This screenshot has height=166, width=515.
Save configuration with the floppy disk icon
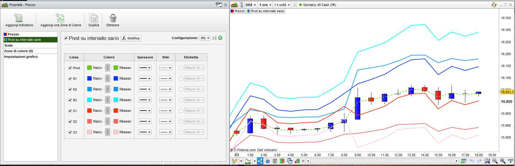(x=214, y=38)
